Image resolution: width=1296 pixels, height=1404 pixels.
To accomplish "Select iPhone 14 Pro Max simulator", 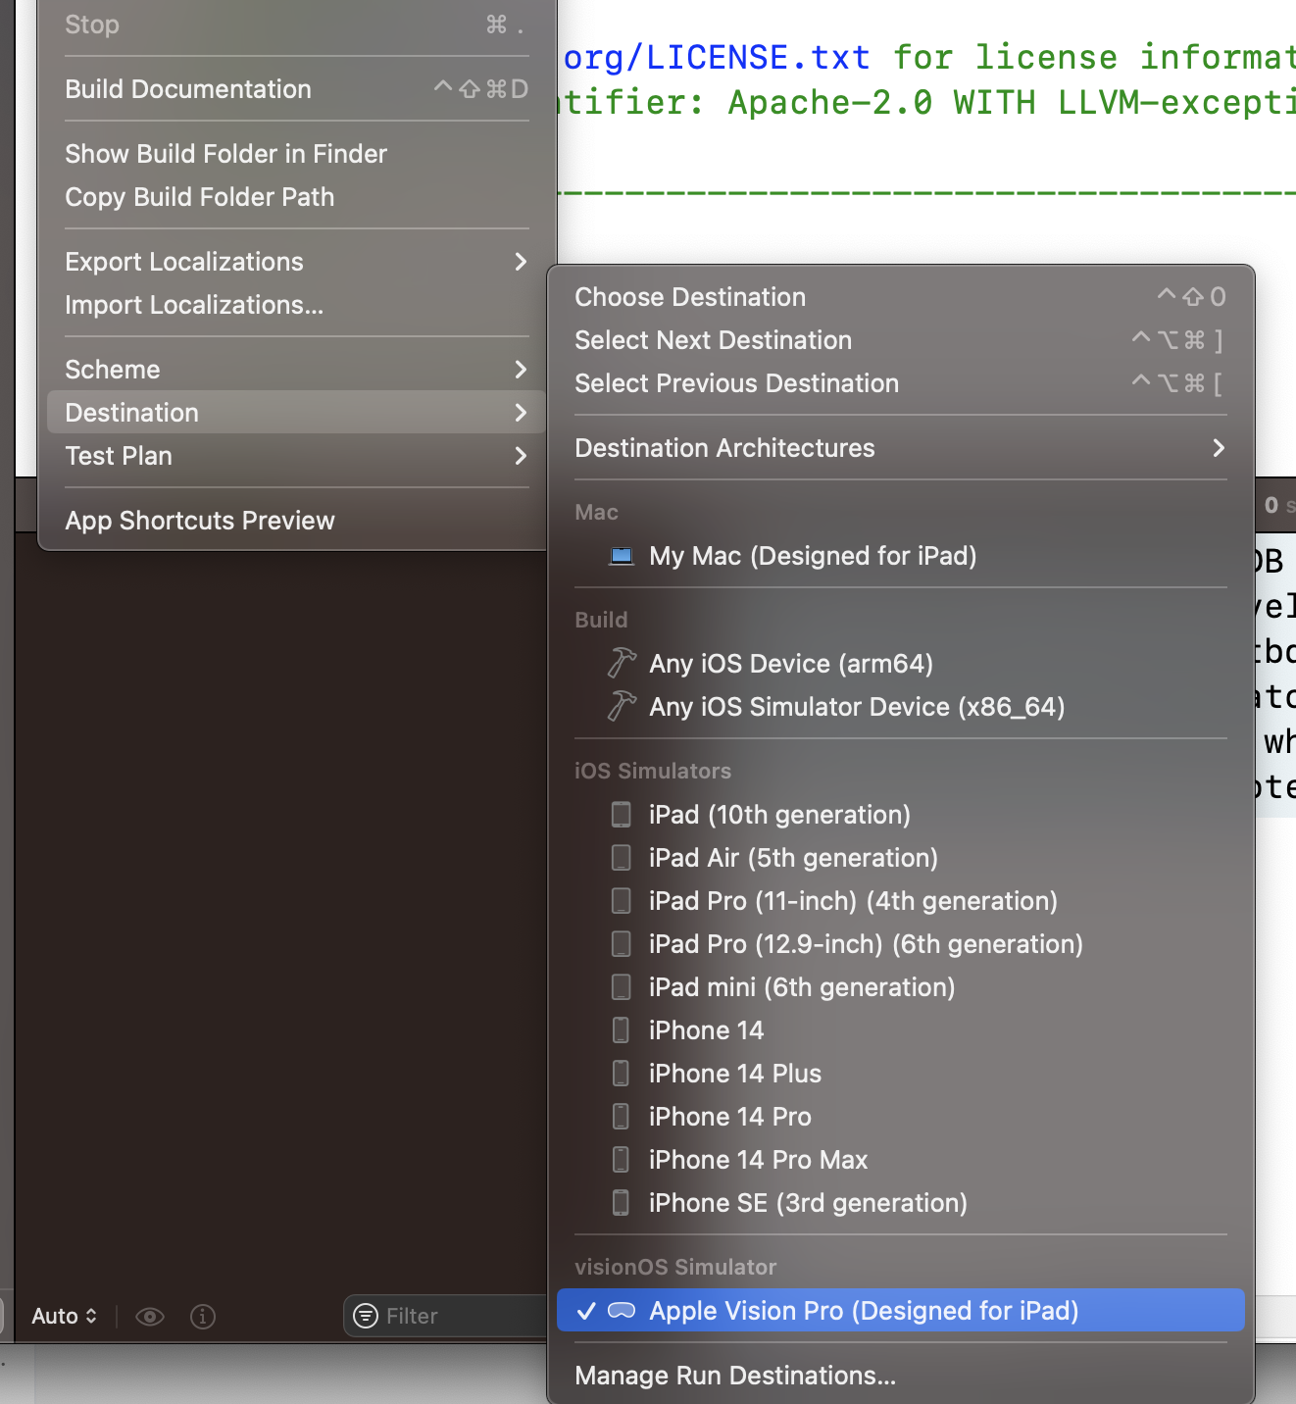I will point(758,1160).
